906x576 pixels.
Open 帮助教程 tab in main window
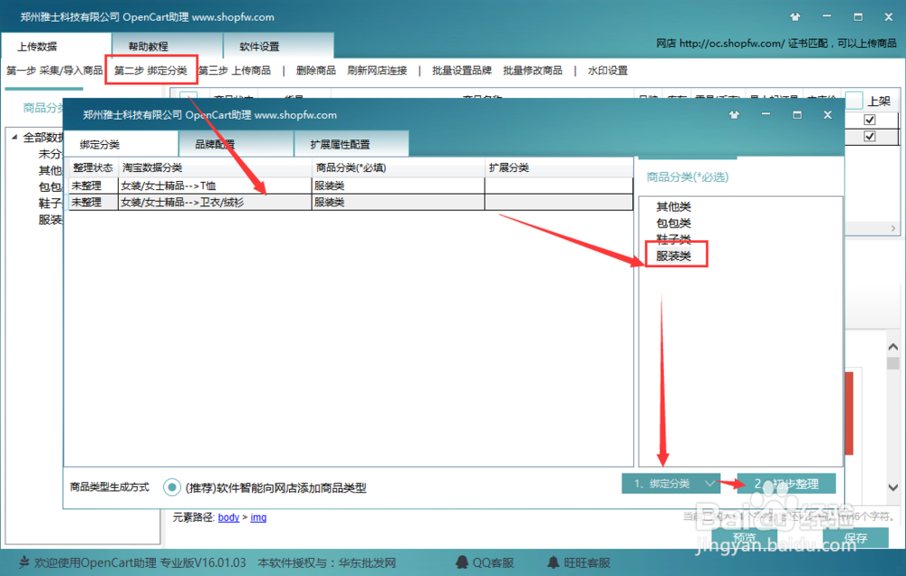click(x=168, y=46)
